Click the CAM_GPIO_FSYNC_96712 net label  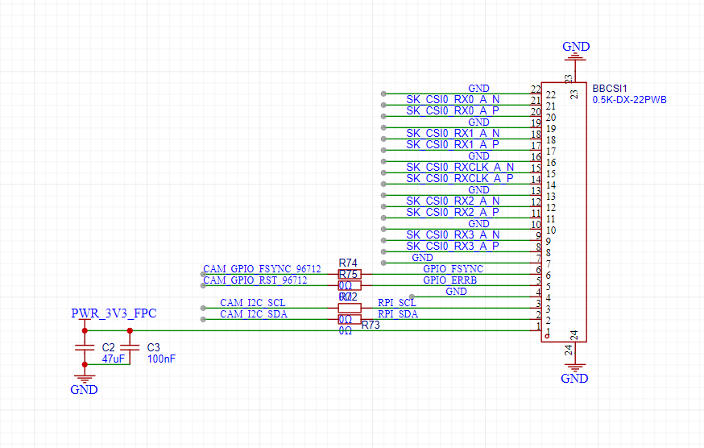262,269
